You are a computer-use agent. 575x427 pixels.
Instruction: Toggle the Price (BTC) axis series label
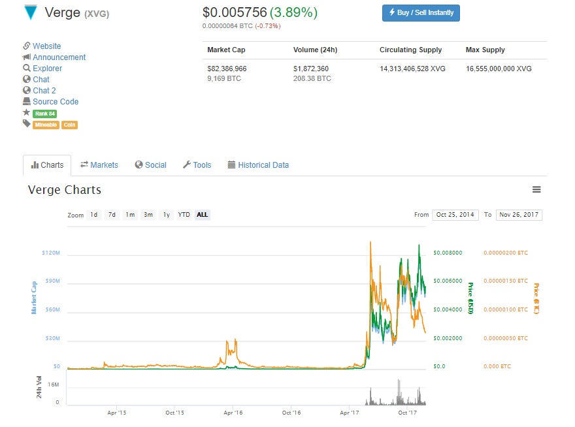[536, 298]
